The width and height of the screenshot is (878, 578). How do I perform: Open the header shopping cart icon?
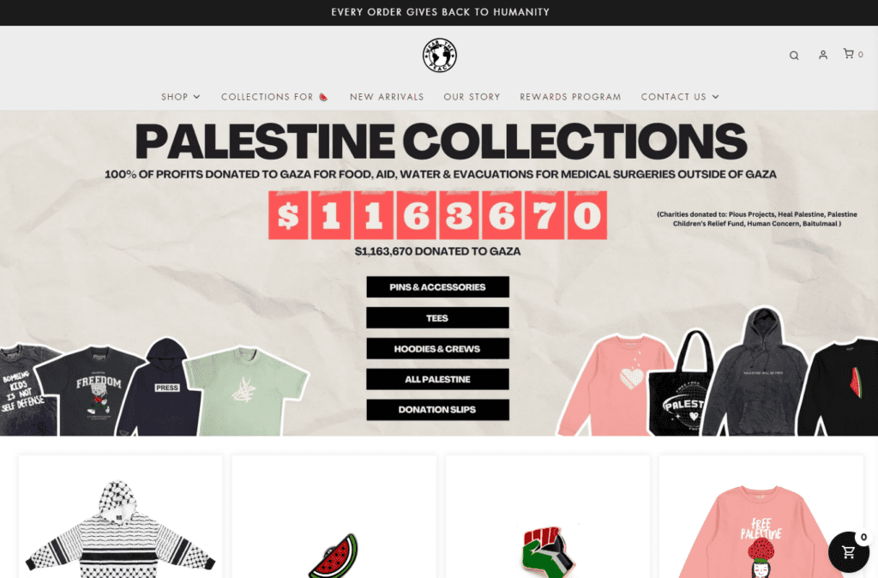(849, 54)
